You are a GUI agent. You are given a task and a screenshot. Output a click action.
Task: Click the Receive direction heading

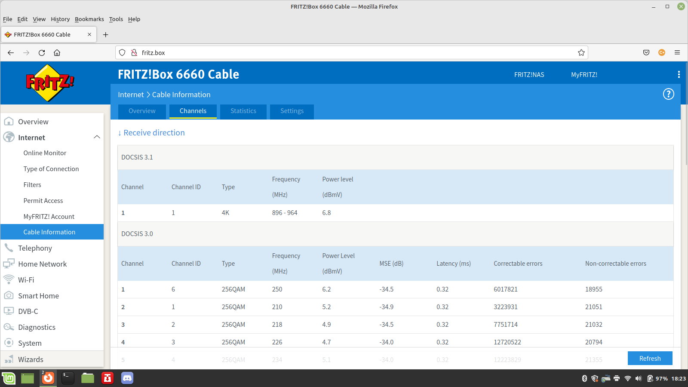coord(151,133)
